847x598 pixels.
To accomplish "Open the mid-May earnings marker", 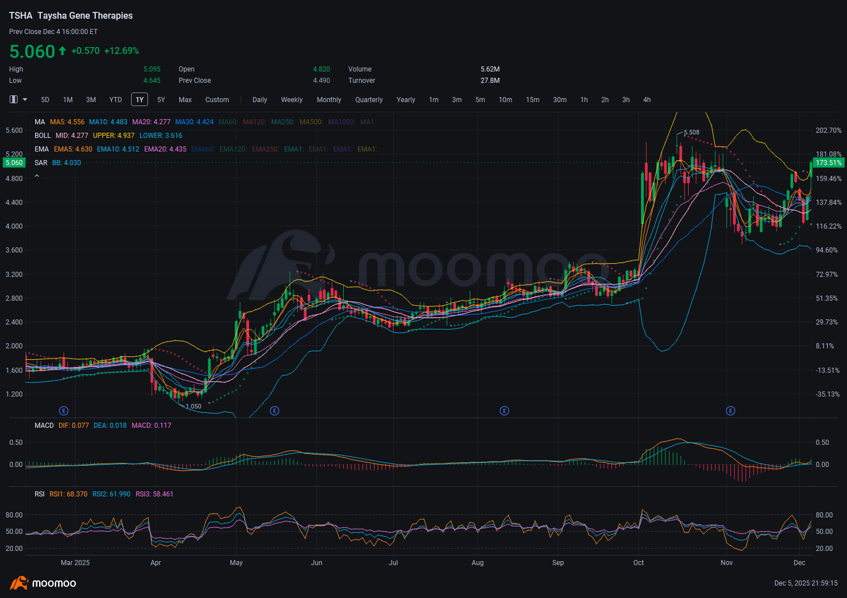I will (275, 410).
